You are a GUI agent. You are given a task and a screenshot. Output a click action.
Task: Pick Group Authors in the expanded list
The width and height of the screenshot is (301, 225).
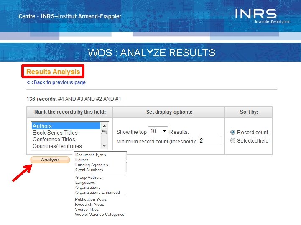coord(88,177)
